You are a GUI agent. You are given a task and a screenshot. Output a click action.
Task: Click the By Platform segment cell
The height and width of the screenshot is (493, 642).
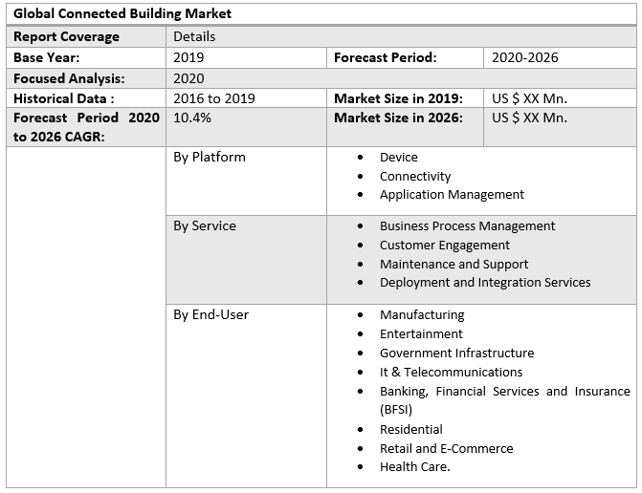pos(210,157)
